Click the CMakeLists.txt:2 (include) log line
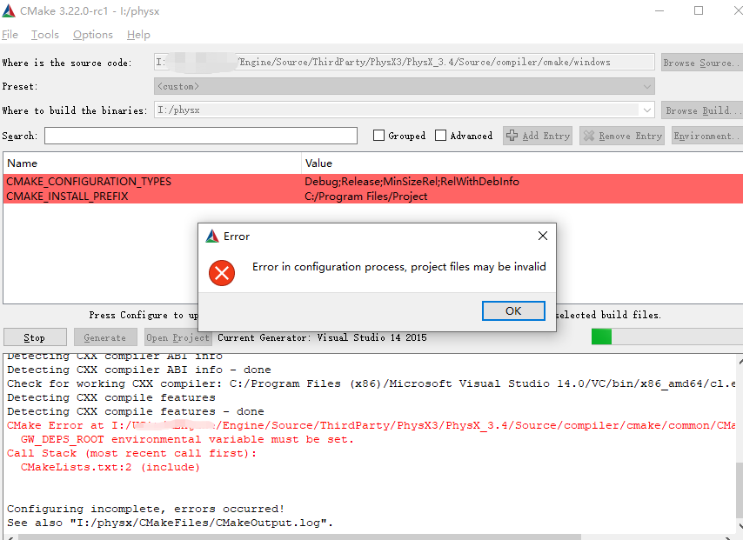This screenshot has height=540, width=743. click(110, 467)
